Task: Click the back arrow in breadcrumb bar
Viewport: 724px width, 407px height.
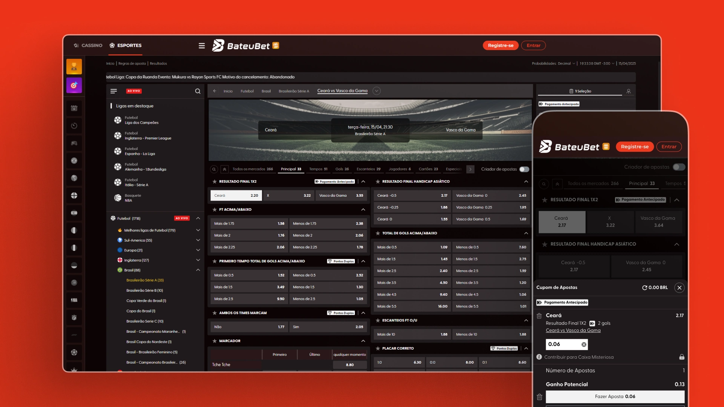Action: point(215,91)
